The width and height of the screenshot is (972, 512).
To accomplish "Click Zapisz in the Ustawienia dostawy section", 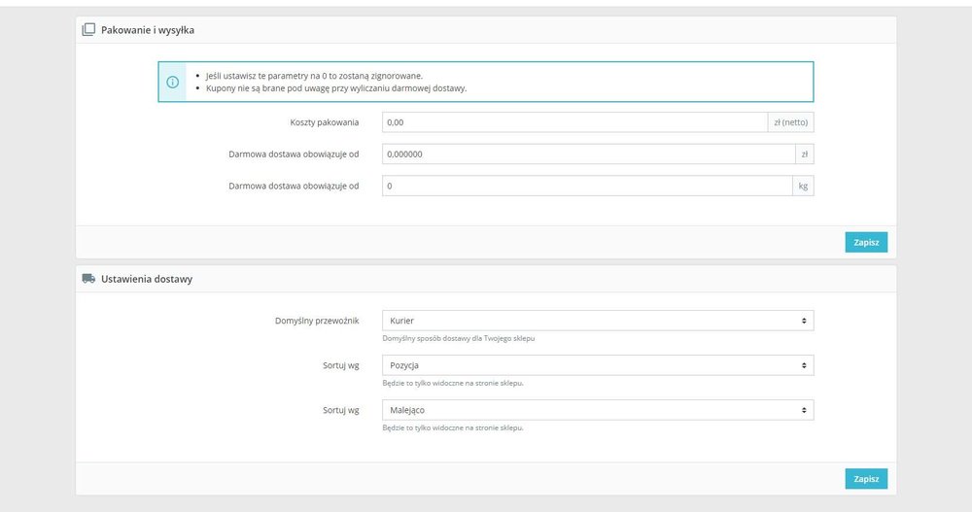I will [x=866, y=479].
